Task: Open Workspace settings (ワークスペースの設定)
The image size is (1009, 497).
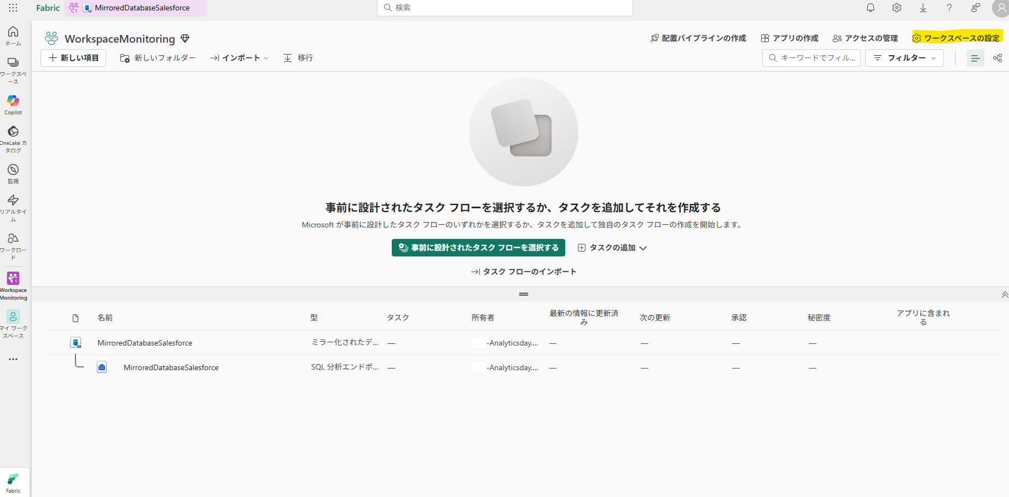Action: (956, 38)
